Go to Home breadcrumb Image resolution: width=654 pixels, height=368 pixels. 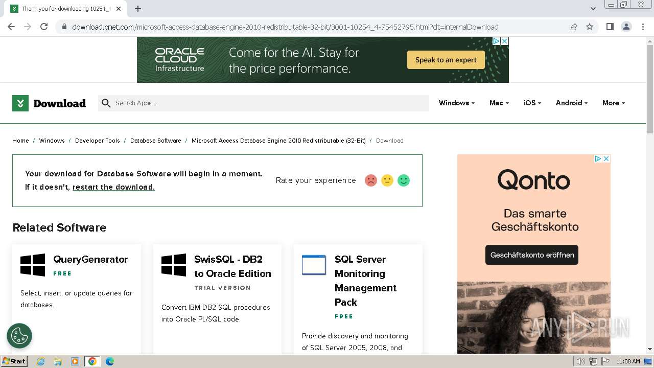(20, 141)
